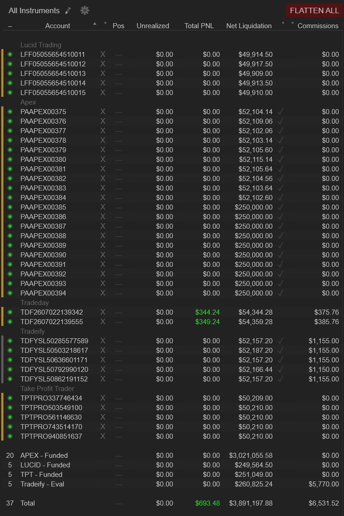
Task: Click the checkmark icon on PAAPEX00380 row
Action: coord(280,159)
